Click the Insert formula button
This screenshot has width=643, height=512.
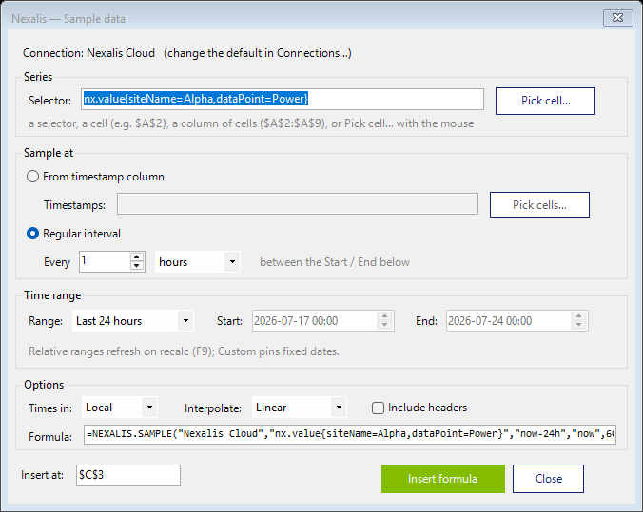(443, 479)
